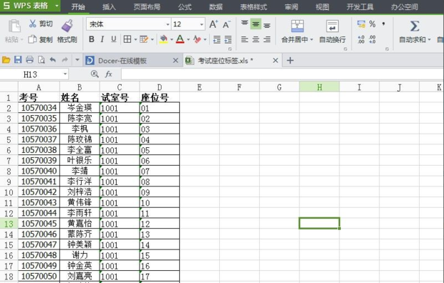Align text left
This screenshot has width=444, height=283.
245,39
